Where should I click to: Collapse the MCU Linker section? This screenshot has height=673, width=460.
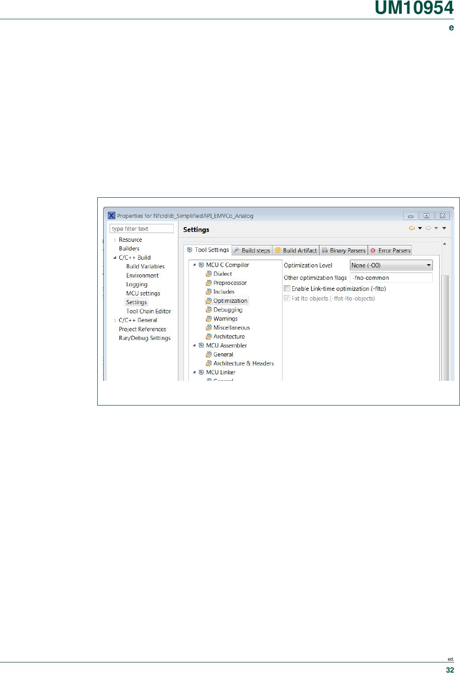(x=194, y=373)
